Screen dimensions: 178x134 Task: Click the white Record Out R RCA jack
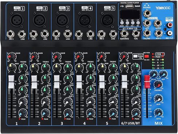pos(170,33)
